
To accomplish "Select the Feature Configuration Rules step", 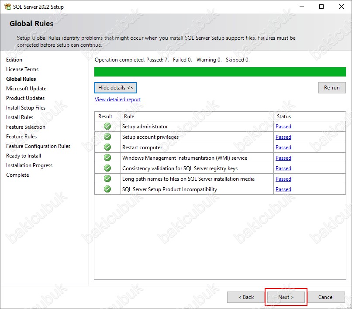I will (x=38, y=146).
